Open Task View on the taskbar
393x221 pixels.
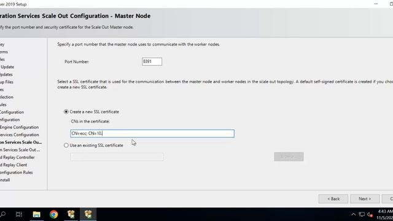coord(19,214)
